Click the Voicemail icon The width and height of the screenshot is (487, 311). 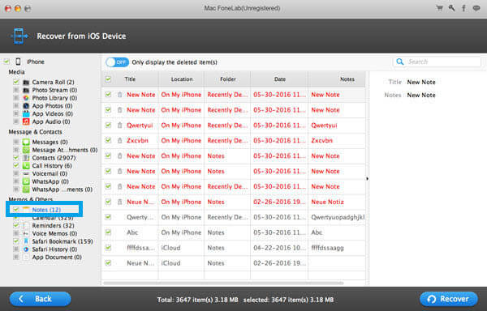pos(26,174)
